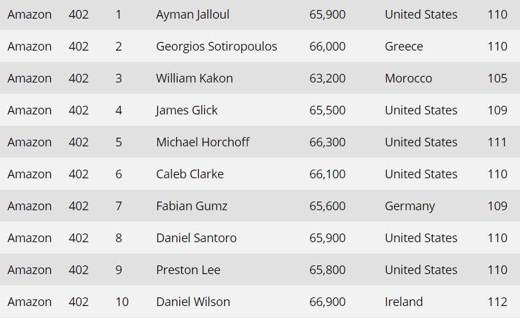The height and width of the screenshot is (318, 520).
Task: Click on William Kakon's name
Action: coord(195,79)
